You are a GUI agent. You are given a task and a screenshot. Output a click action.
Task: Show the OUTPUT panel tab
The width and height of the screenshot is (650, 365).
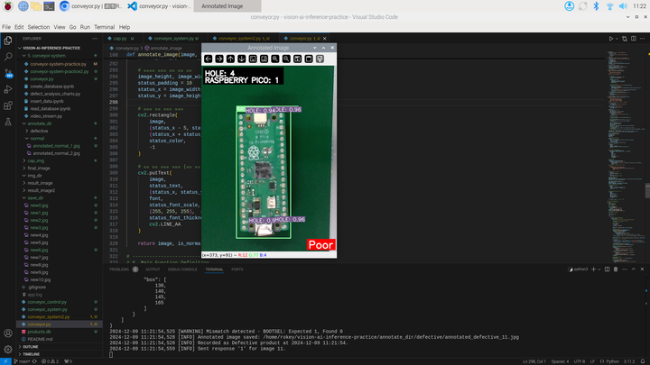pyautogui.click(x=153, y=269)
